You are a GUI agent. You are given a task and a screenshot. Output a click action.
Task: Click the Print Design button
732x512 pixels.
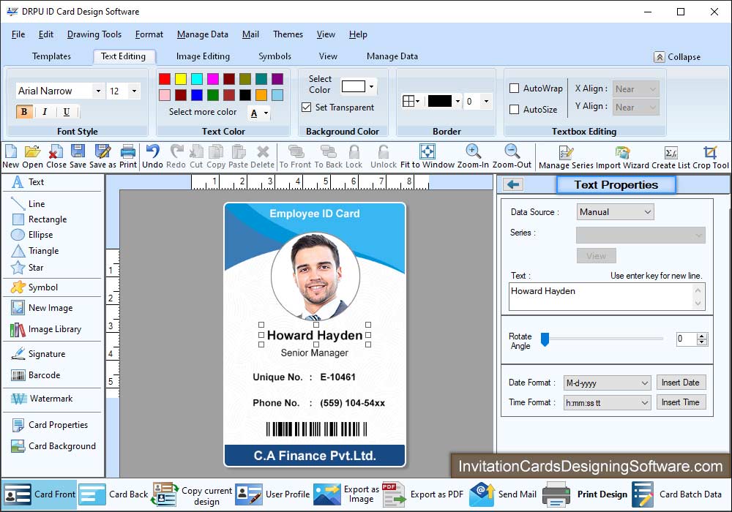(x=586, y=494)
